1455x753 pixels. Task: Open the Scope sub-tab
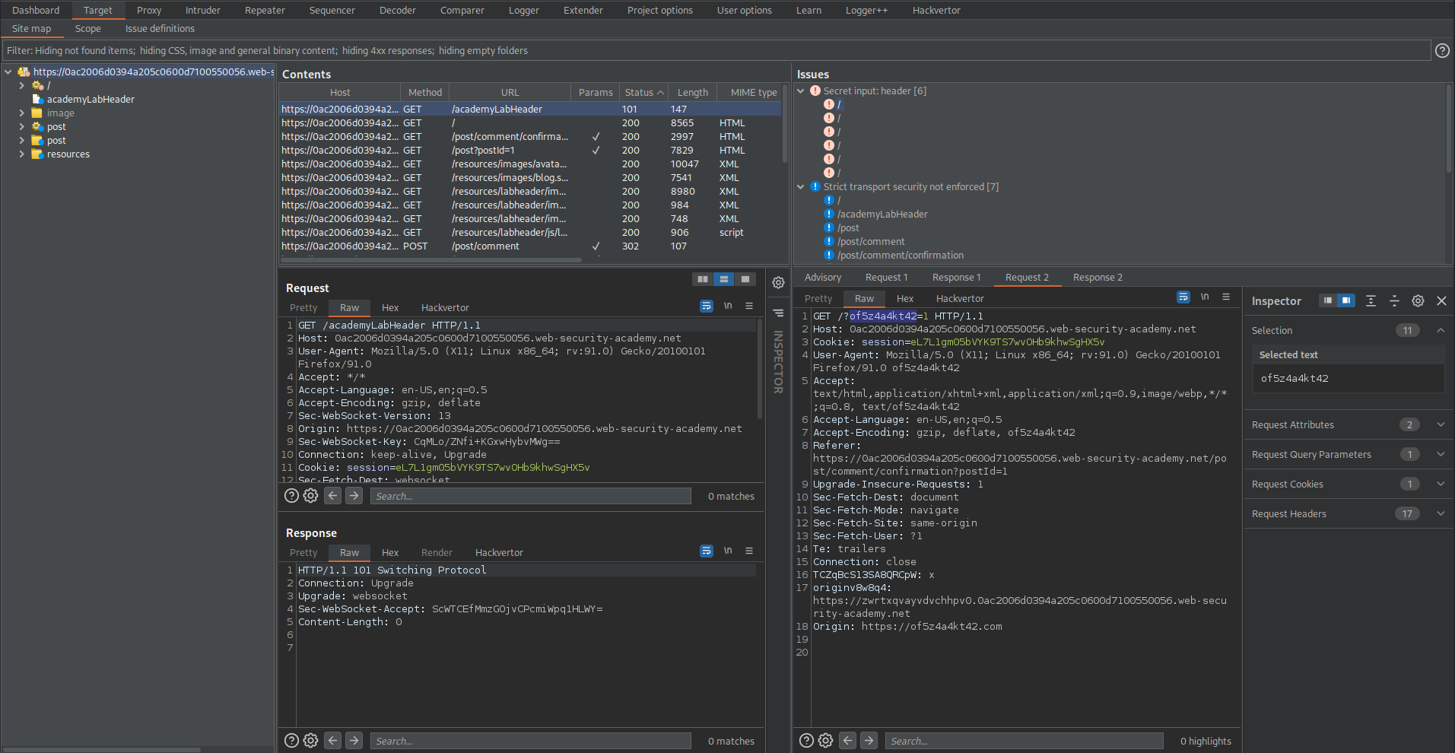[88, 28]
